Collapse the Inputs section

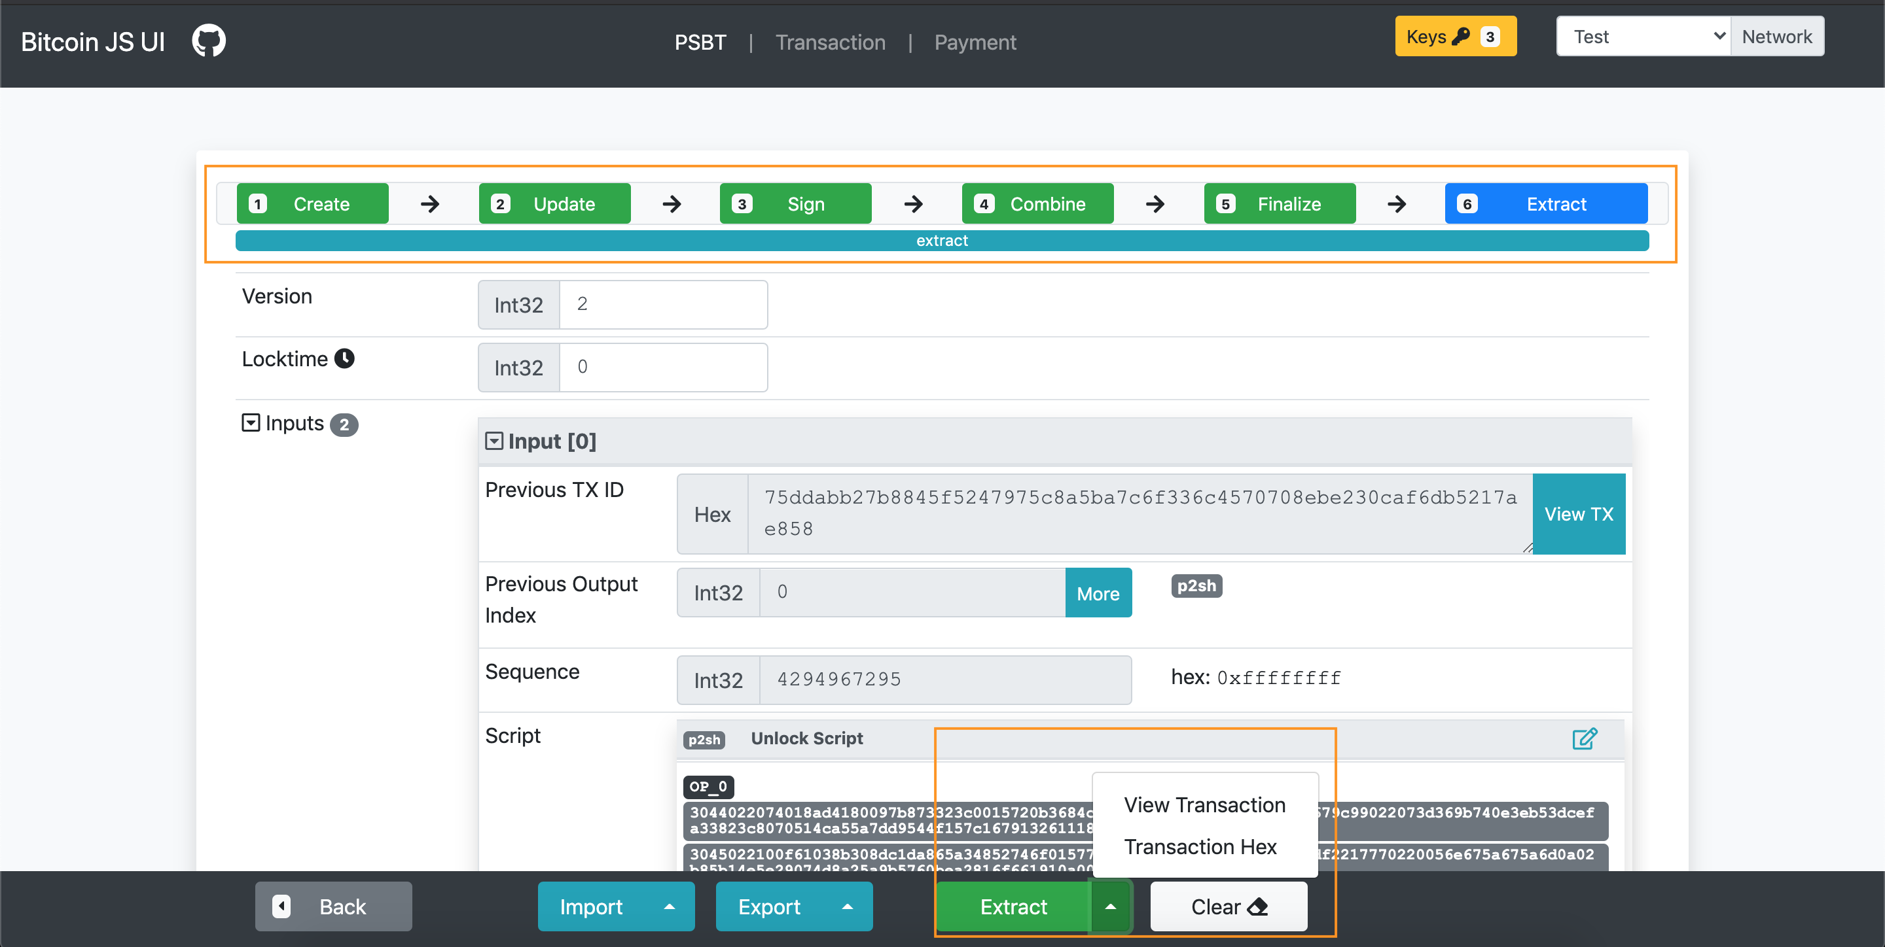pos(250,422)
